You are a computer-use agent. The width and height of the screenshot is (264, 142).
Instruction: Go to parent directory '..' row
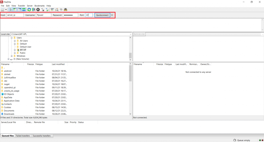click(x=34, y=68)
